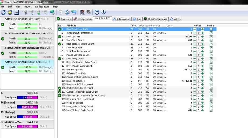Open the File menu

click(3, 7)
